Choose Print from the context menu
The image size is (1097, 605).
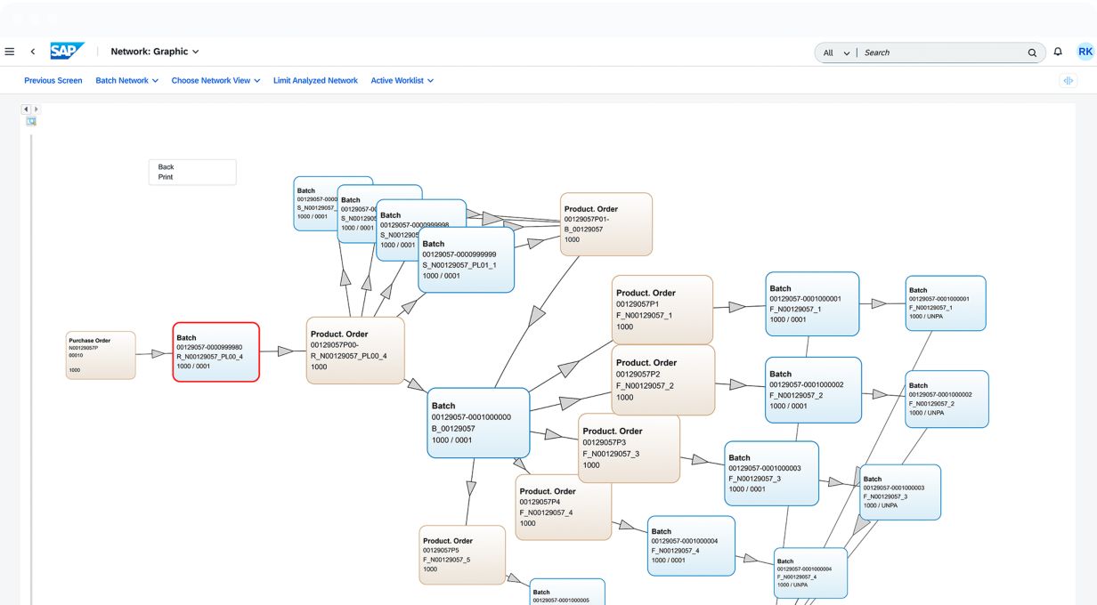pyautogui.click(x=166, y=177)
